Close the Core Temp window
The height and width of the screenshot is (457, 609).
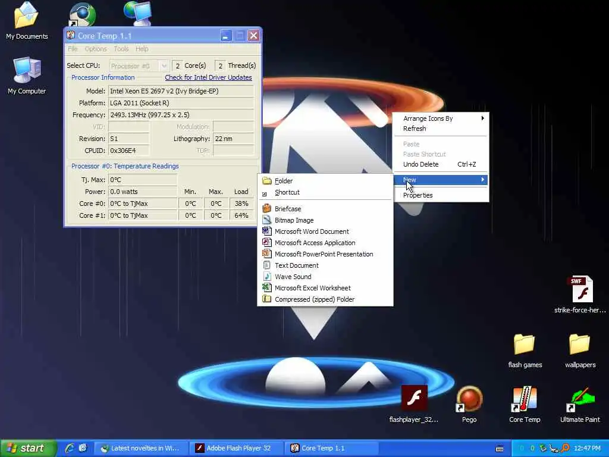pos(253,36)
